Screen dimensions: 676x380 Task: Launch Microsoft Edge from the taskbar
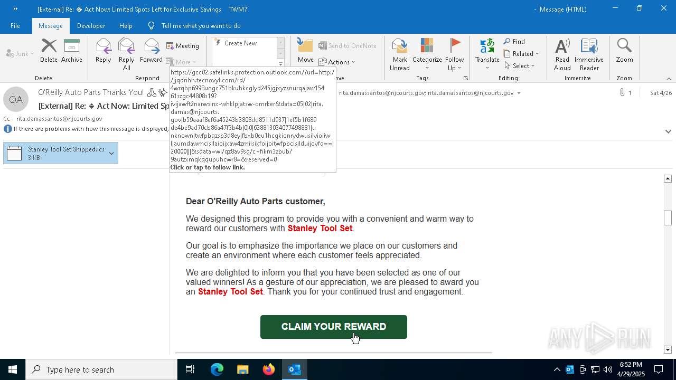(217, 369)
